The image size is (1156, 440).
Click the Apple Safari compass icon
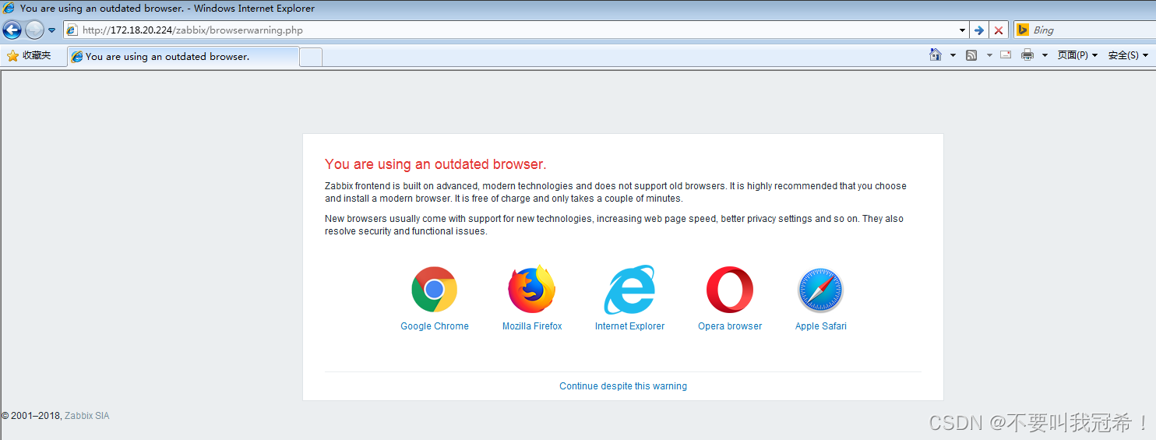820,290
